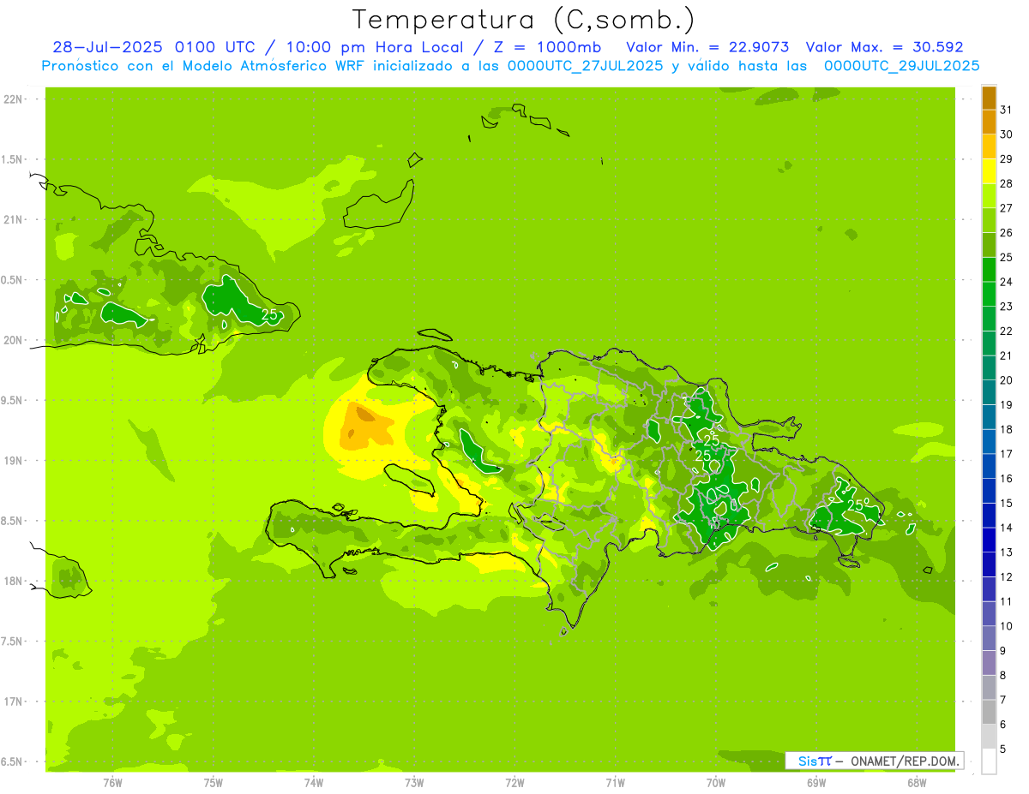The width and height of the screenshot is (1029, 794).
Task: Click the legend value '10'
Action: pyautogui.click(x=1007, y=626)
